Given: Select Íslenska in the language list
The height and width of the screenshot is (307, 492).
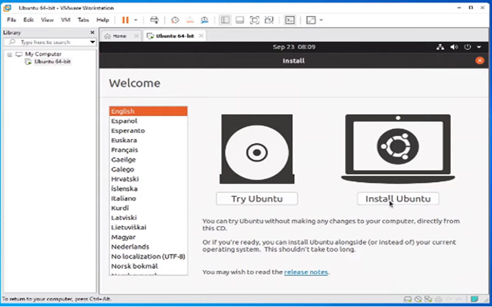Looking at the screenshot, I should (148, 188).
